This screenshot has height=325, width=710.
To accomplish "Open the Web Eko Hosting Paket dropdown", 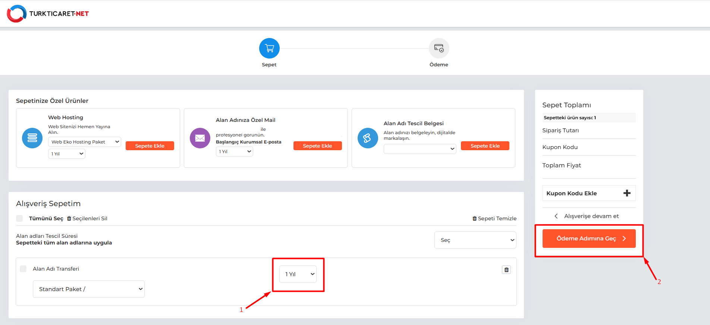I will tap(85, 142).
